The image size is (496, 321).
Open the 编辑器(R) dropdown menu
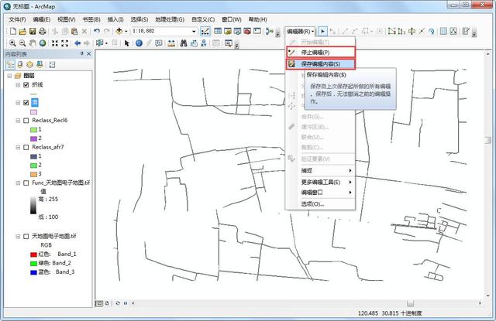point(300,31)
